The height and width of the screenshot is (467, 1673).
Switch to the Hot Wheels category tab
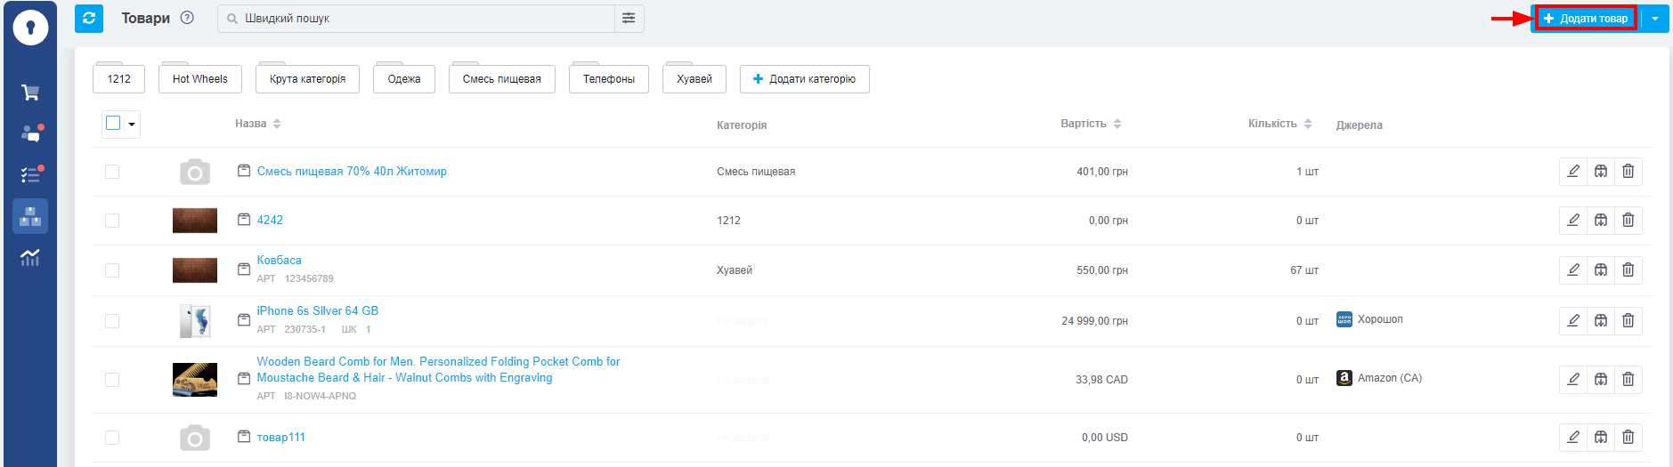tap(200, 79)
